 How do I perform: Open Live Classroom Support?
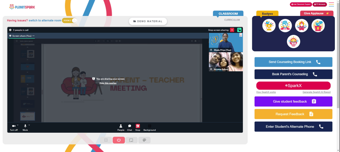[301, 4]
